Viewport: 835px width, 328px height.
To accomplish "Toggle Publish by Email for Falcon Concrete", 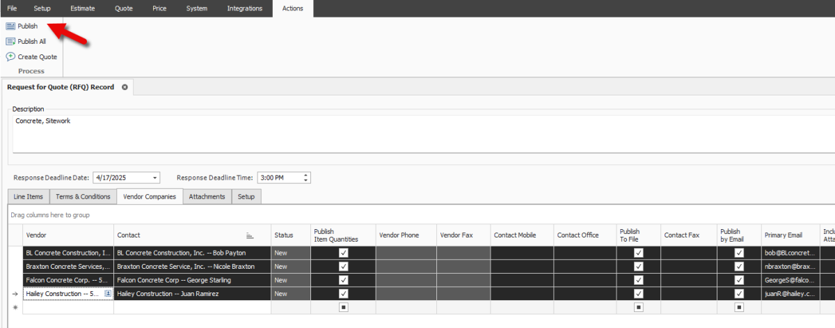I will coord(739,280).
